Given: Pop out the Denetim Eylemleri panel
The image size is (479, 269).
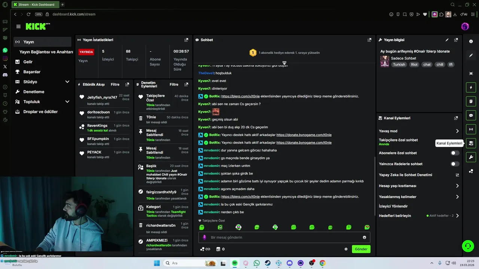Looking at the screenshot, I should coord(186,85).
